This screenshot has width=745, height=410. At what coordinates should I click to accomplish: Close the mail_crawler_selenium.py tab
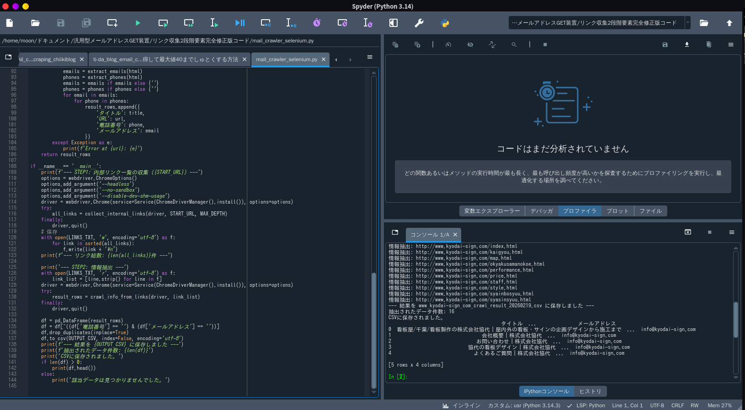tap(324, 59)
